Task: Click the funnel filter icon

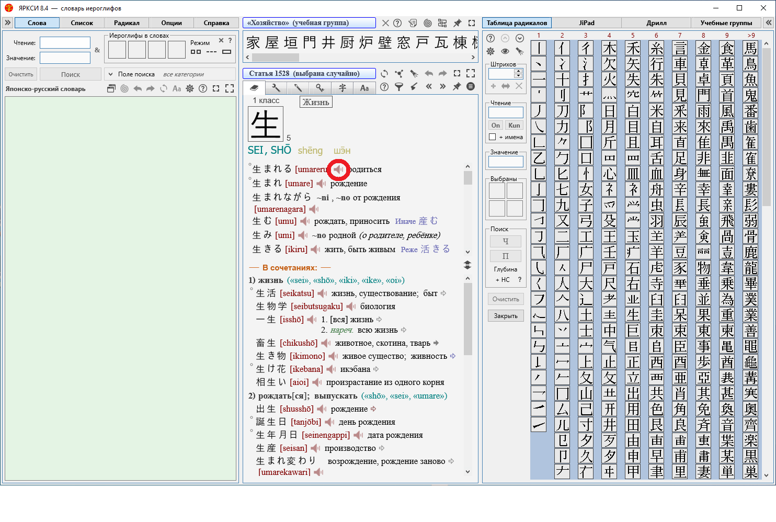Action: pyautogui.click(x=399, y=87)
